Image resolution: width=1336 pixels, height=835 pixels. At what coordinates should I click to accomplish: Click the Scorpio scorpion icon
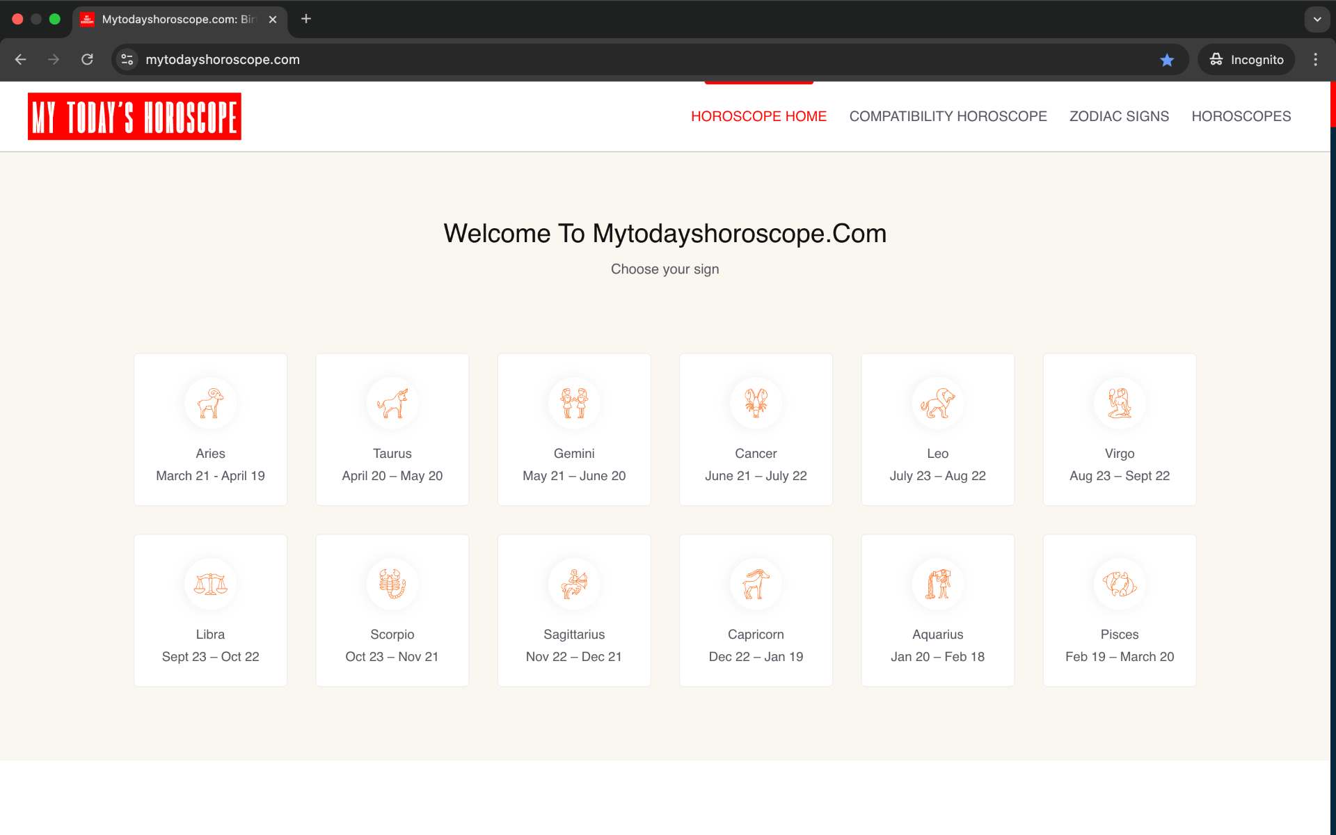[x=392, y=584]
